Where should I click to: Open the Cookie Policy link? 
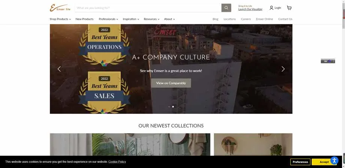tap(117, 162)
